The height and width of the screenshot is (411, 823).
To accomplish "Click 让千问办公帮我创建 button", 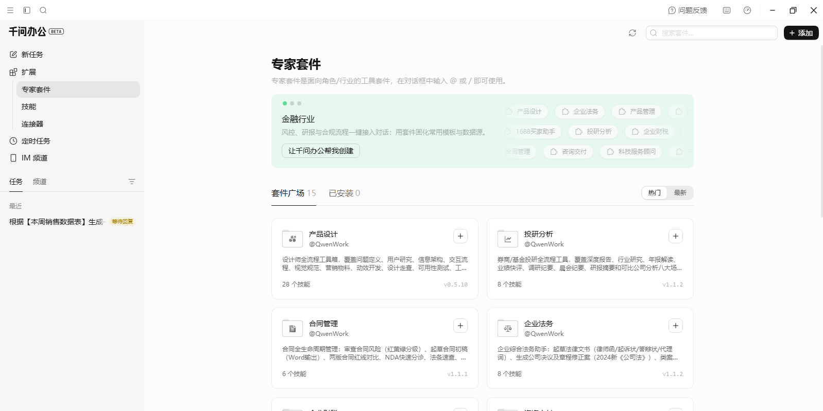I will coord(321,151).
